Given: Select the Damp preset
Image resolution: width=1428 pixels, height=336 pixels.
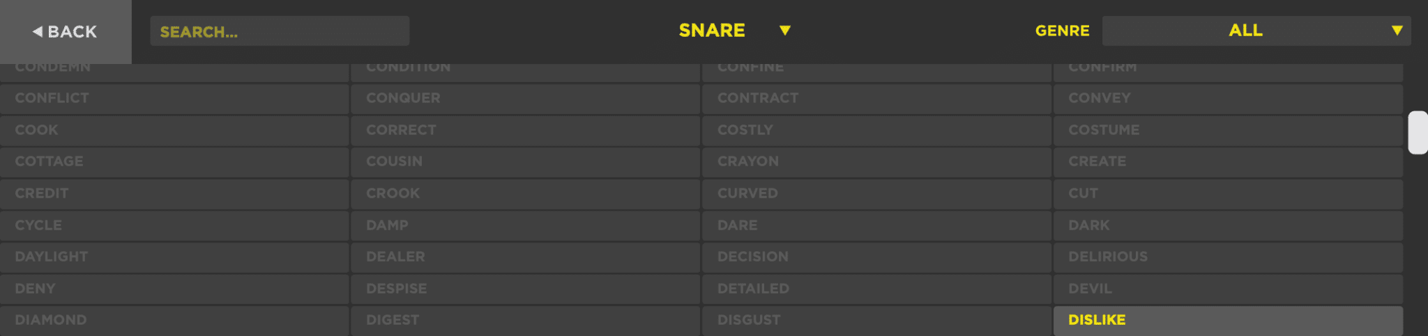Looking at the screenshot, I should click(525, 225).
